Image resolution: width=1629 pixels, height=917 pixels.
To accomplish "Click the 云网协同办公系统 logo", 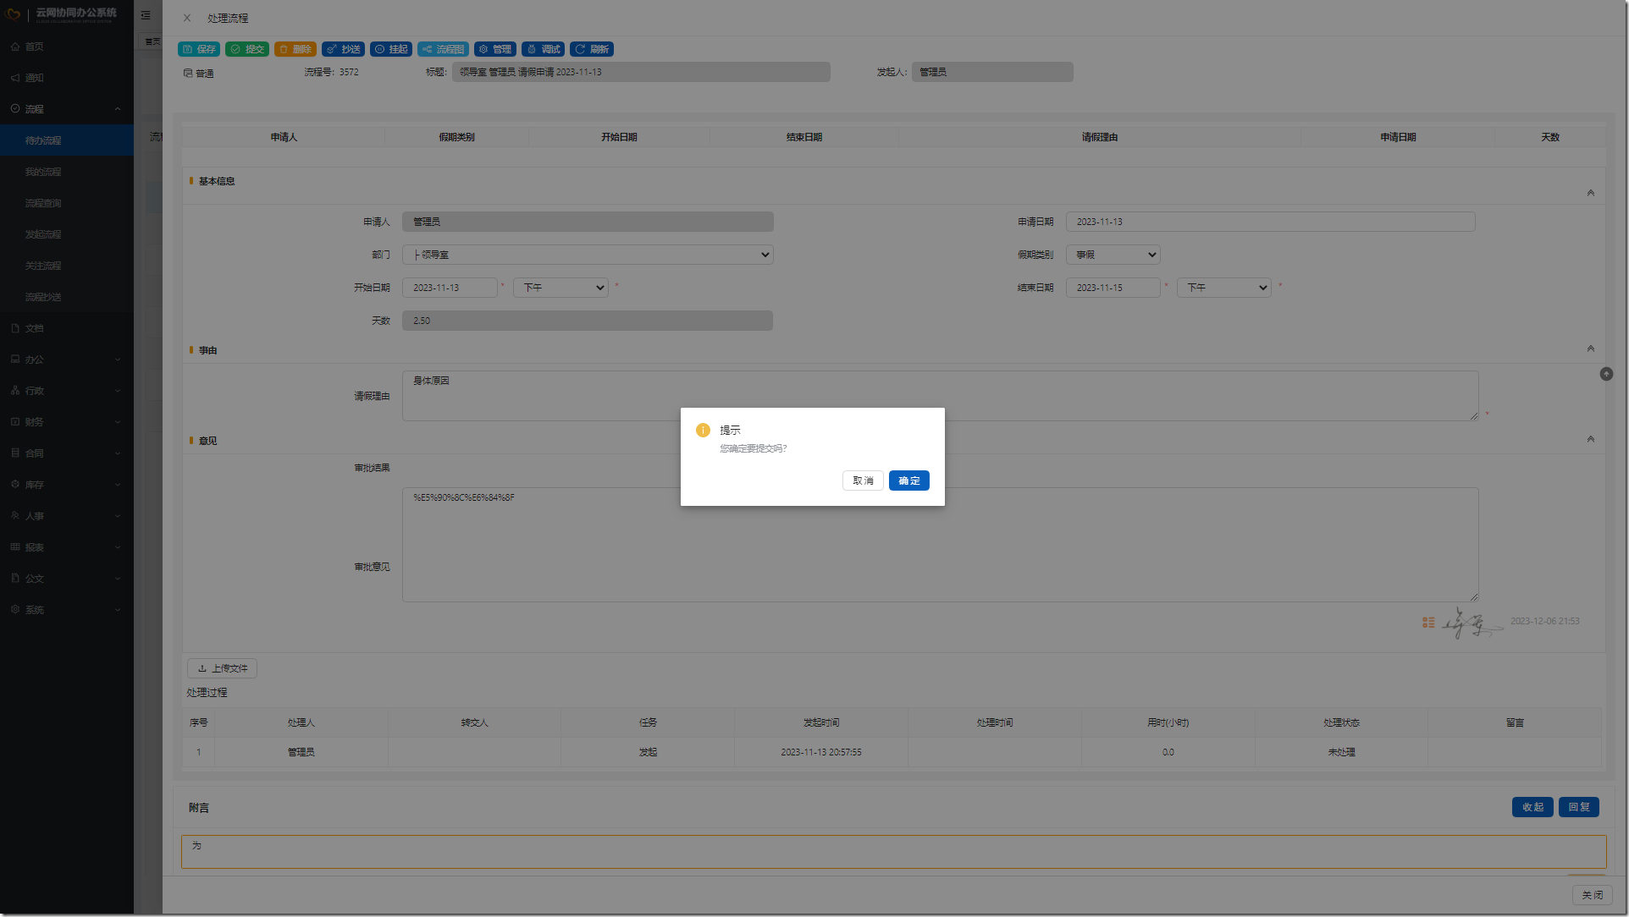I will click(61, 14).
